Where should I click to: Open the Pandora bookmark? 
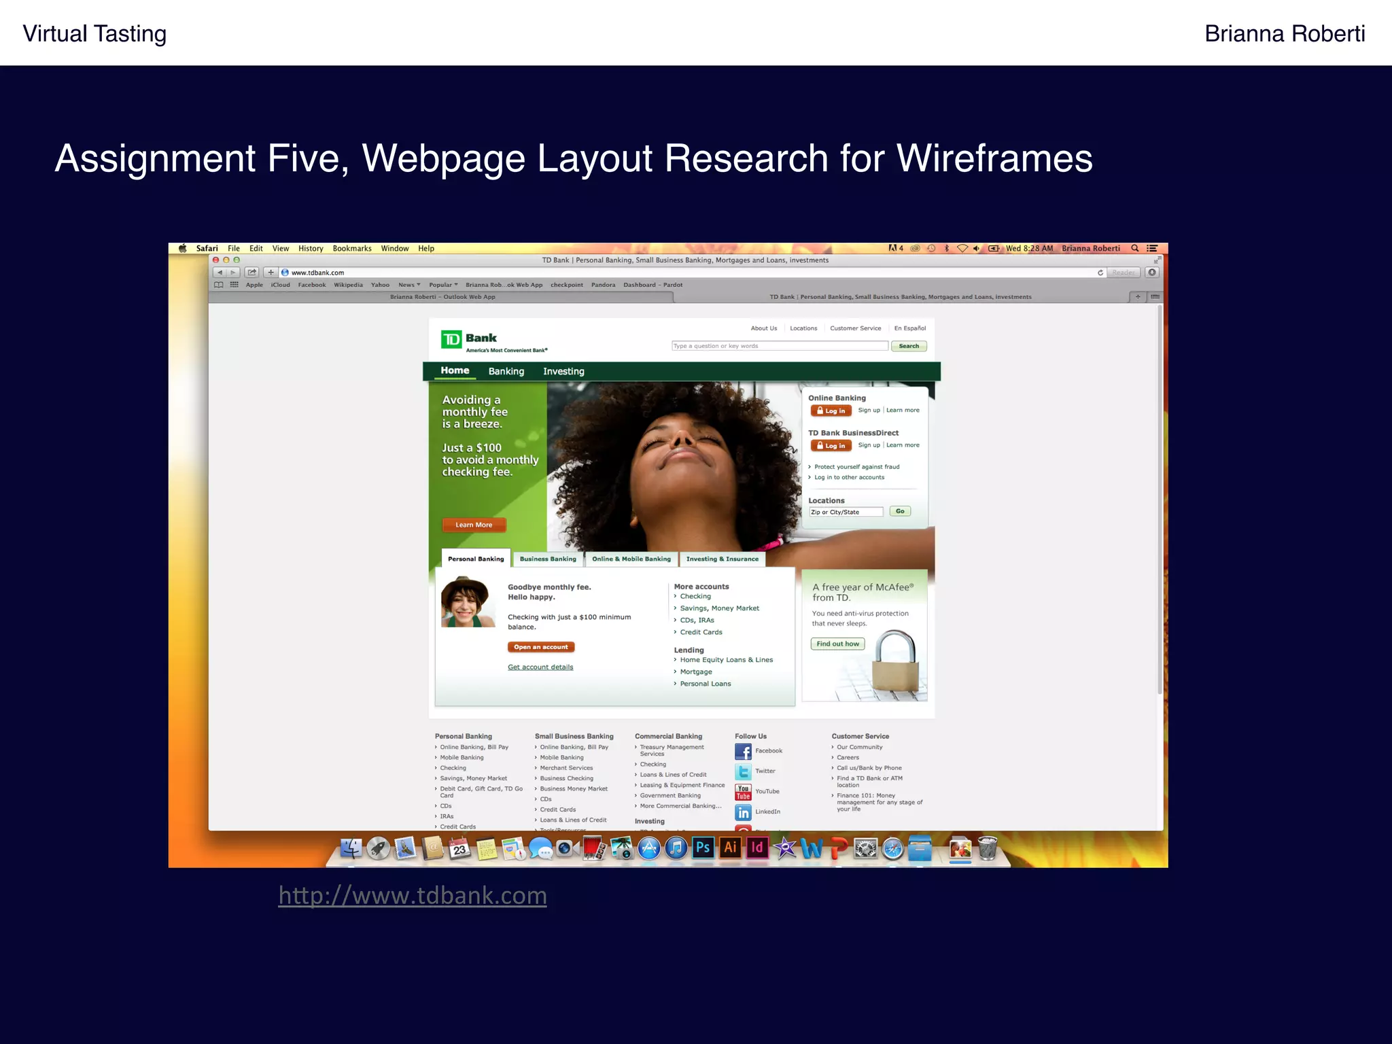603,285
